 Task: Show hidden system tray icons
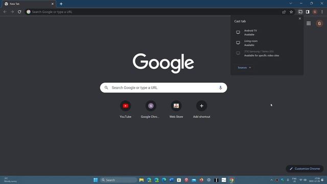(271, 180)
